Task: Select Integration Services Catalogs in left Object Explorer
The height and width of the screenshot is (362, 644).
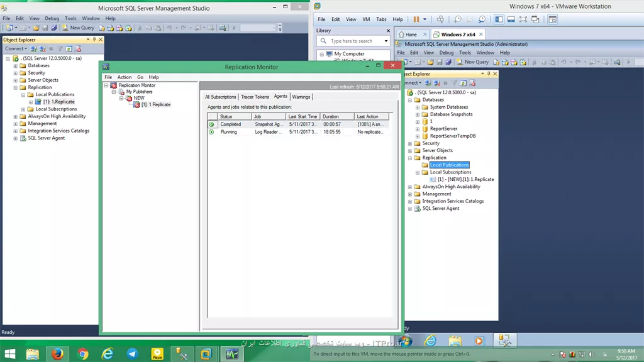Action: (x=58, y=131)
